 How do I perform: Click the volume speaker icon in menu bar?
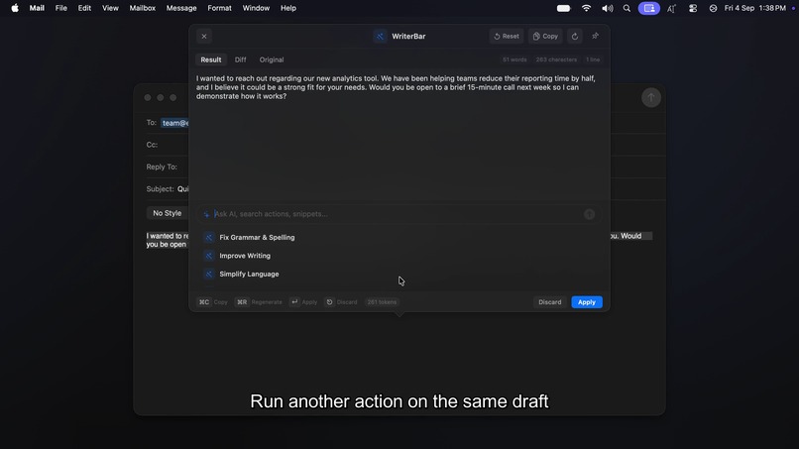(x=607, y=8)
